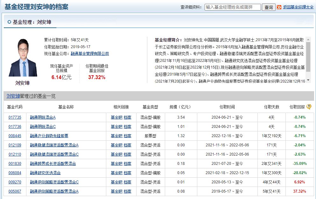316x199 pixels.
Task: Open fund code 001830 link
Action: pyautogui.click(x=15, y=164)
